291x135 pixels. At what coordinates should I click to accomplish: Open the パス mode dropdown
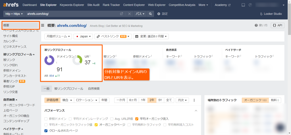click(140, 14)
